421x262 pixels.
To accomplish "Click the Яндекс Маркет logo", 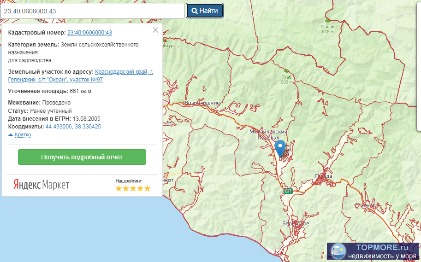I will click(42, 185).
